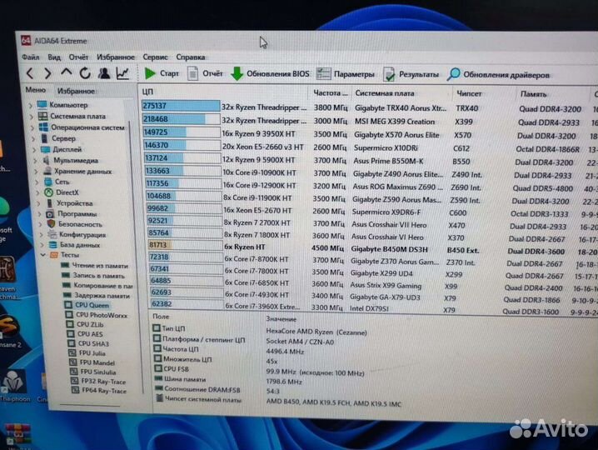Open Результаты toolbar button
598x450 pixels.
(411, 74)
